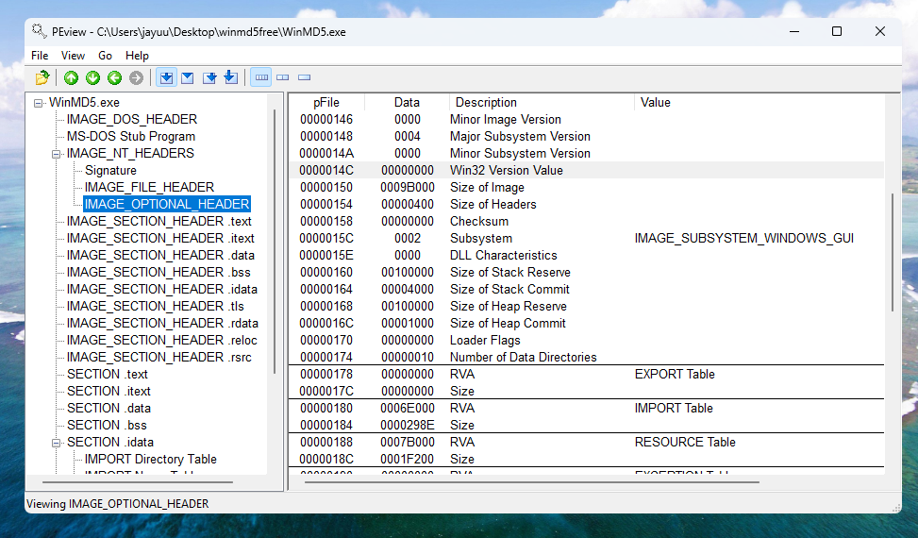Select IMAGE_SECTION_HEADER .bss tree item
This screenshot has width=918, height=538.
click(x=159, y=272)
